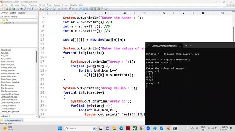Open Xbox app from the taskbar
Viewport: 235px width, 132px height.
click(x=135, y=128)
